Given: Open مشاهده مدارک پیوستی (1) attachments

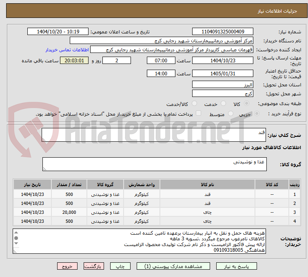Looking at the screenshot, I should point(173,266).
